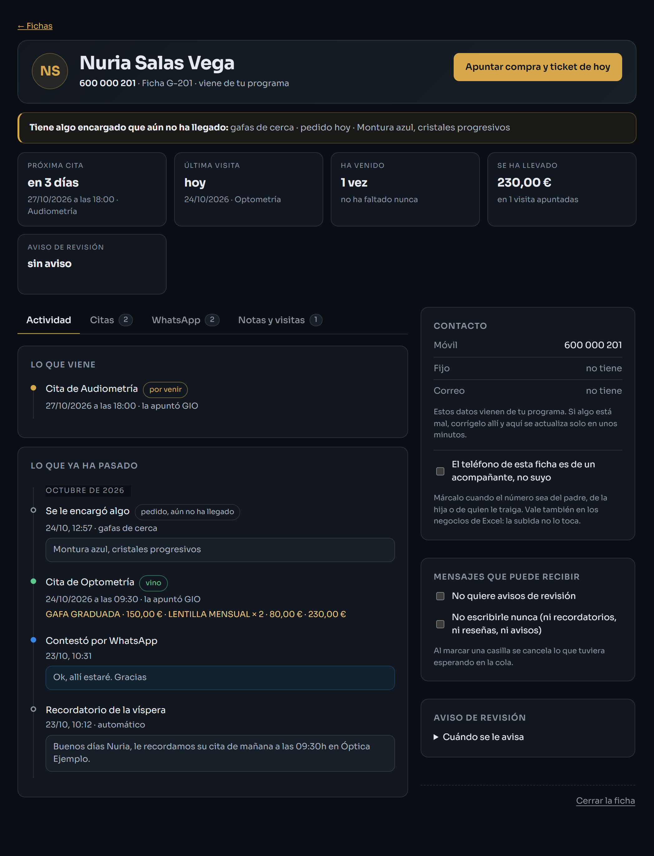The height and width of the screenshot is (856, 654).
Task: Click the GAFA GRADUADA purchase line
Action: click(x=196, y=614)
